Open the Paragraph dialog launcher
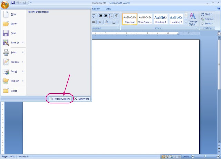This screenshot has width=221, height=159. [118, 28]
